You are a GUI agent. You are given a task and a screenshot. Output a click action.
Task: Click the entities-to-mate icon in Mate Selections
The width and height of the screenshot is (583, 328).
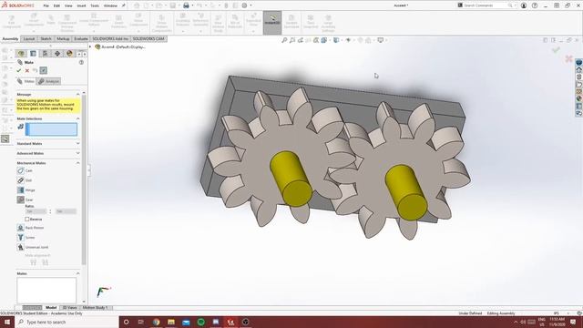click(20, 127)
